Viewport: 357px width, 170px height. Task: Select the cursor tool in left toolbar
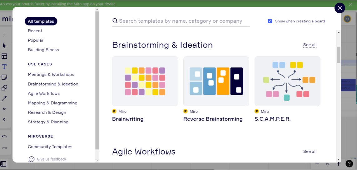(x=4, y=46)
